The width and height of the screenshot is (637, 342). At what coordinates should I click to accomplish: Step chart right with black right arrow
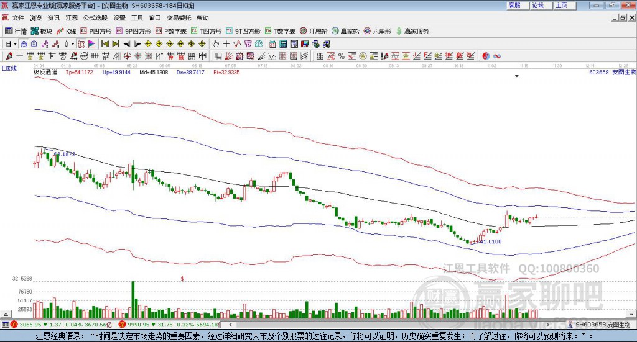137,44
